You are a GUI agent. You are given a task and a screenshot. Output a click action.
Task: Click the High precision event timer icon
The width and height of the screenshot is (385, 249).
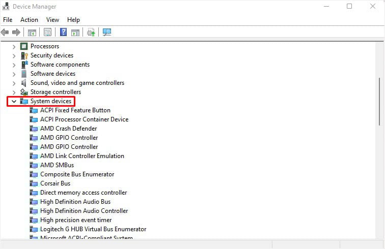pyautogui.click(x=34, y=220)
